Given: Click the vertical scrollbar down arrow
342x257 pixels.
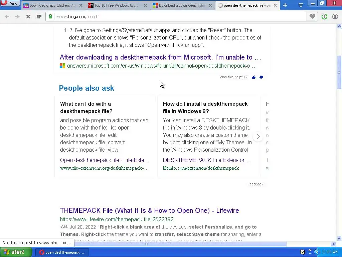Looking at the screenshot, I should (339, 238).
